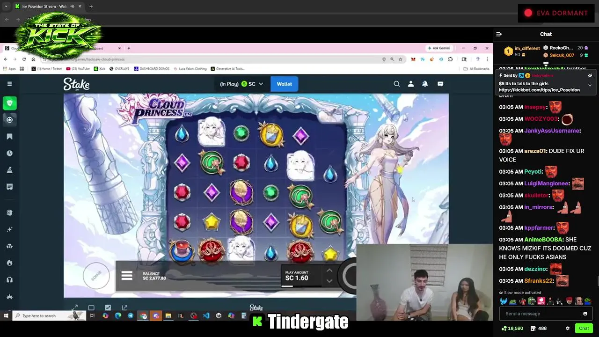
Task: Click the popout icon below the game
Action: [x=124, y=308]
